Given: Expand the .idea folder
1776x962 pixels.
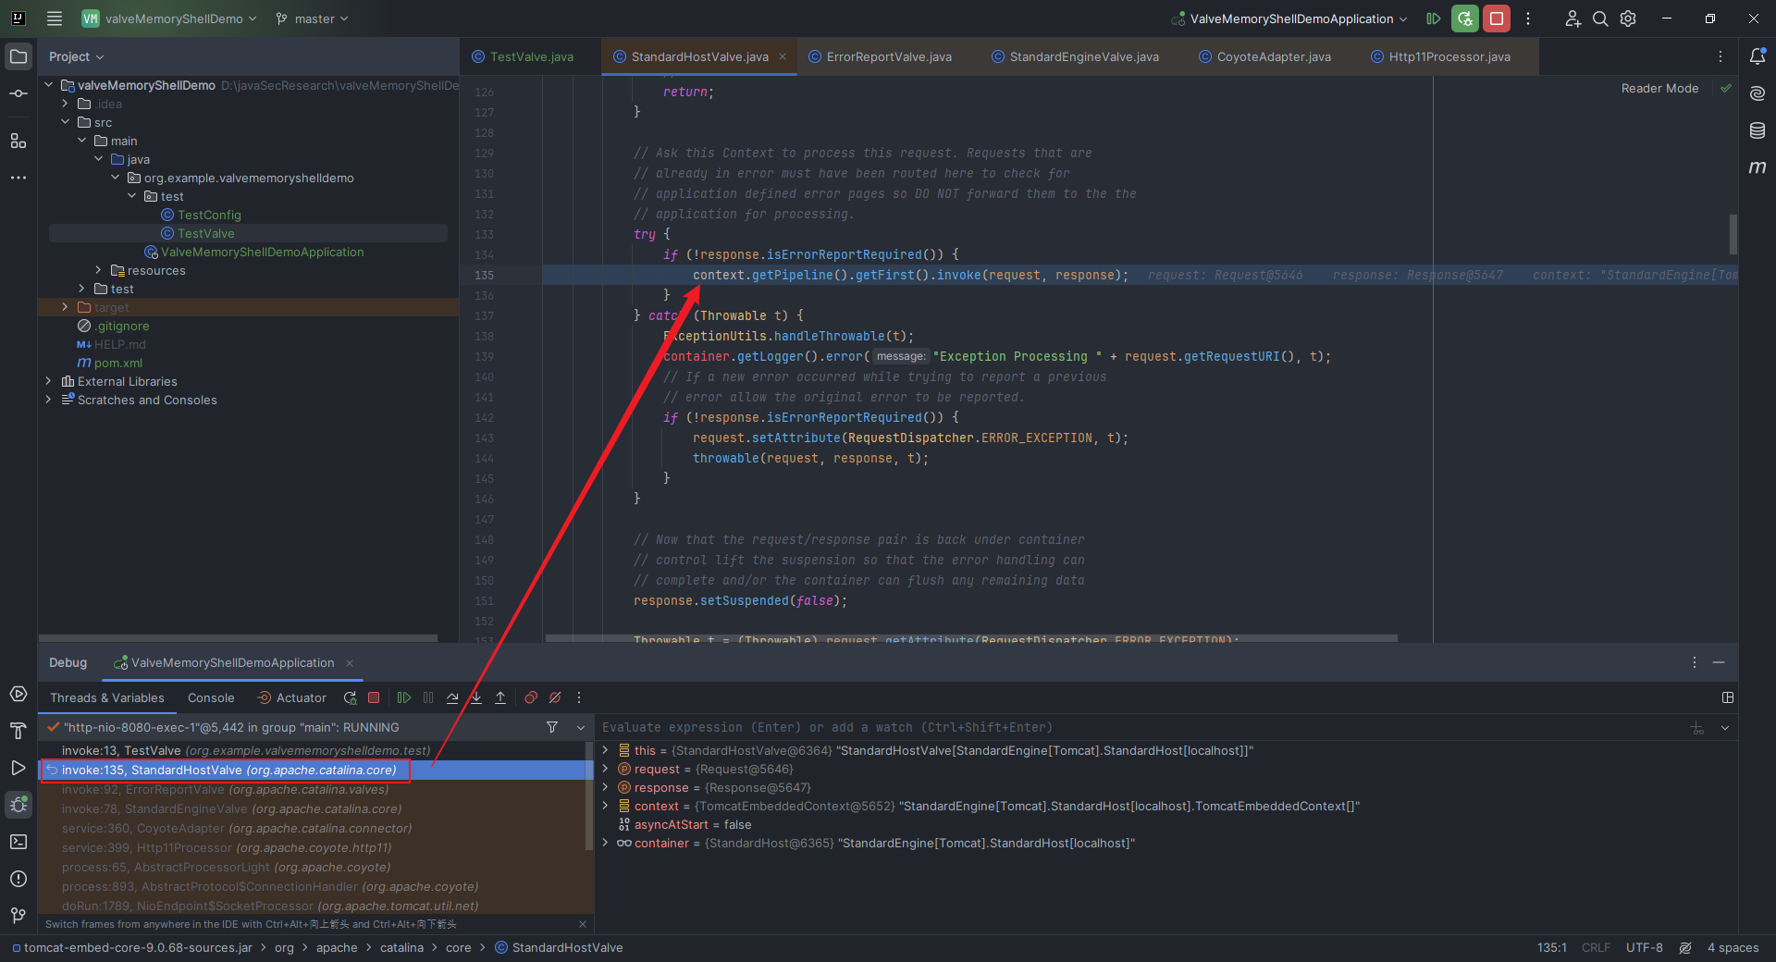Looking at the screenshot, I should [x=66, y=104].
